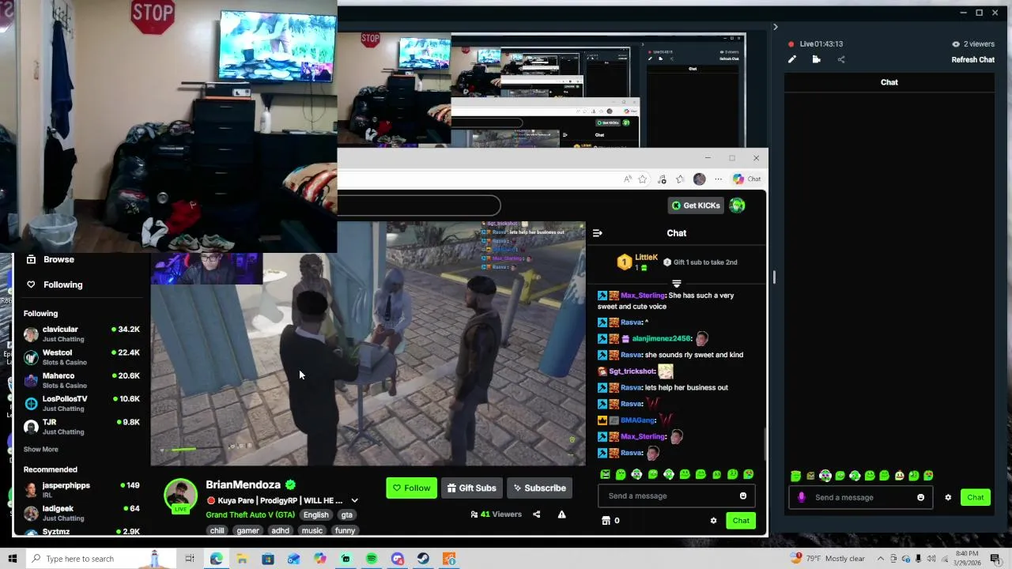The width and height of the screenshot is (1012, 569).
Task: Open the green profile avatar menu
Action: [x=737, y=205]
